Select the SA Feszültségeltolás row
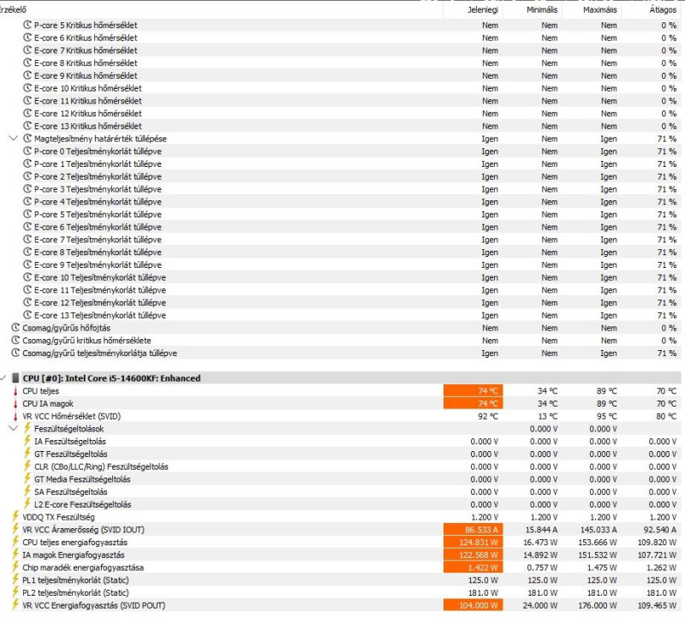 pyautogui.click(x=341, y=492)
